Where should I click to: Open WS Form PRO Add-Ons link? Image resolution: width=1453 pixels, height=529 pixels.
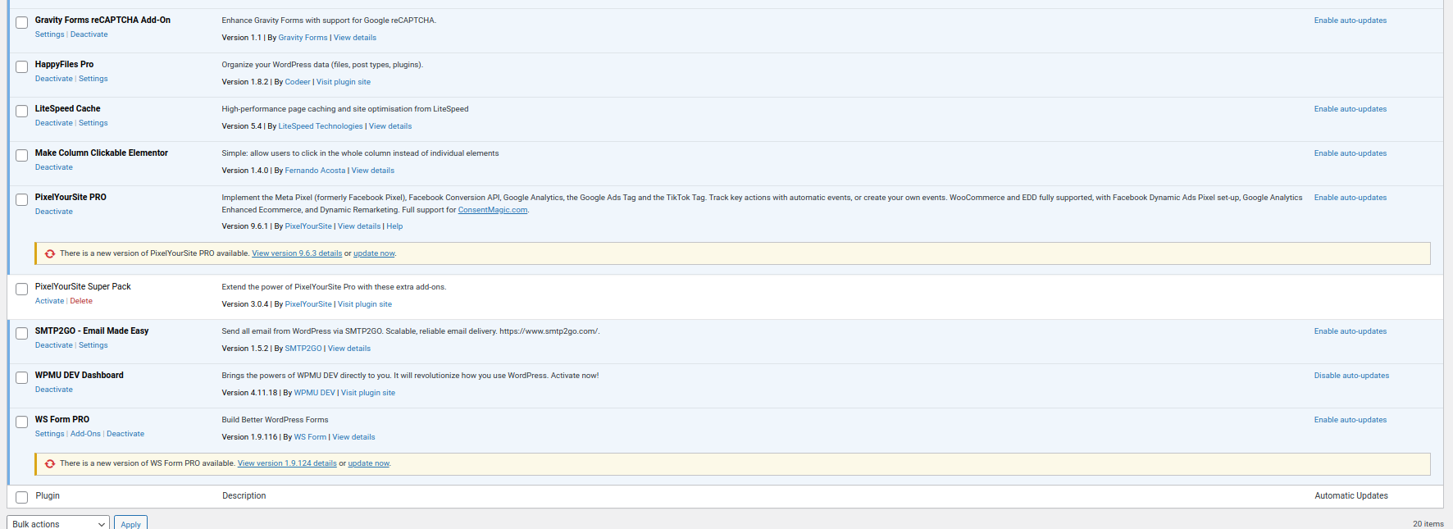click(85, 434)
